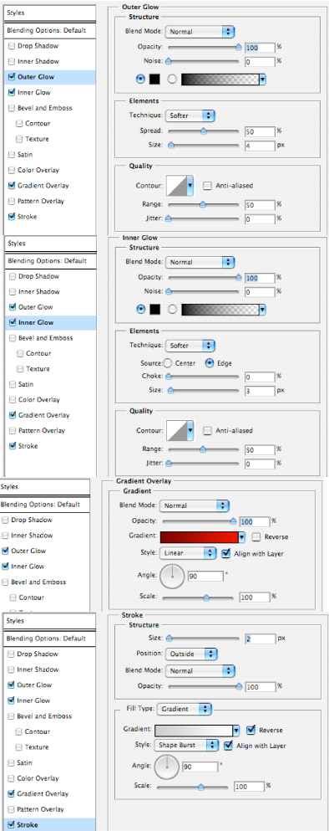Click the red gradient swatch in Gradient Overlay
This screenshot has height=831, width=329.
pos(199,537)
